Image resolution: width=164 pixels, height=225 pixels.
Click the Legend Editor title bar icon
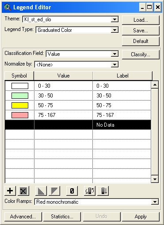pyautogui.click(x=8, y=7)
